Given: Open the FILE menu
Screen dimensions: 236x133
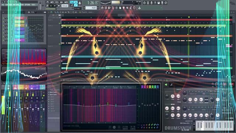Looking at the screenshot, I should [3, 5].
